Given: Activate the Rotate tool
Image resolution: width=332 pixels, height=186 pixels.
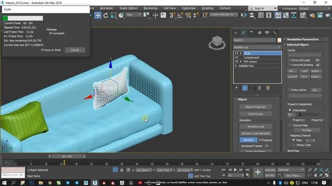Looking at the screenshot, I should click(106, 15).
